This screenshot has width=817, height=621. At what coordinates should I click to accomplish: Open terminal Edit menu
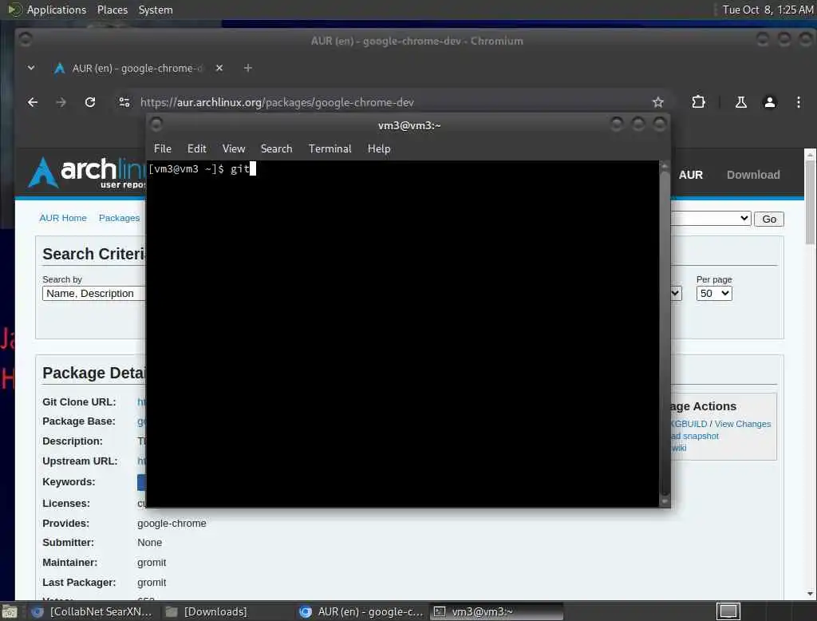(196, 148)
